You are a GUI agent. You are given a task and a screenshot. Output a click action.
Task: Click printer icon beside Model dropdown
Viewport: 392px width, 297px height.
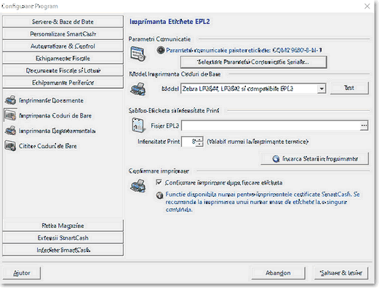137,89
